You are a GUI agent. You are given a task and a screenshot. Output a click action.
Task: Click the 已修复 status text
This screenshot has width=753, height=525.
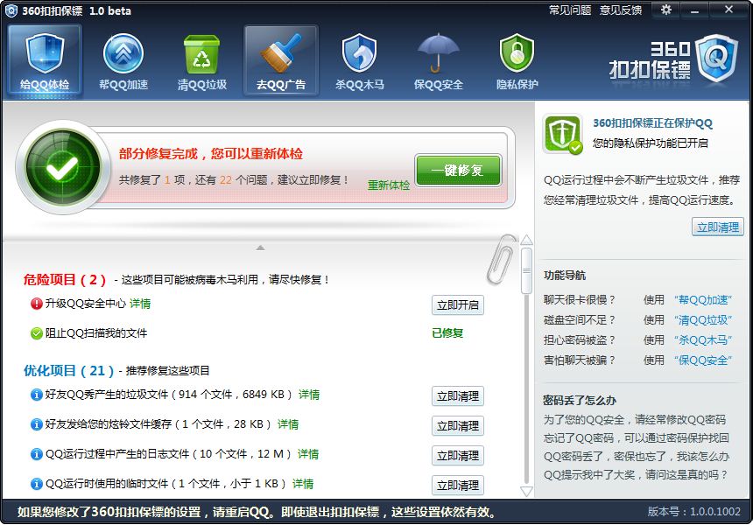[x=447, y=333]
